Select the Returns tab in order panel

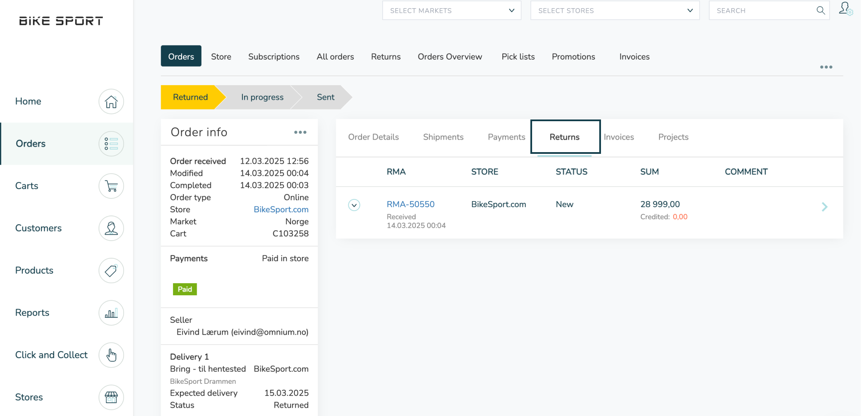click(564, 137)
